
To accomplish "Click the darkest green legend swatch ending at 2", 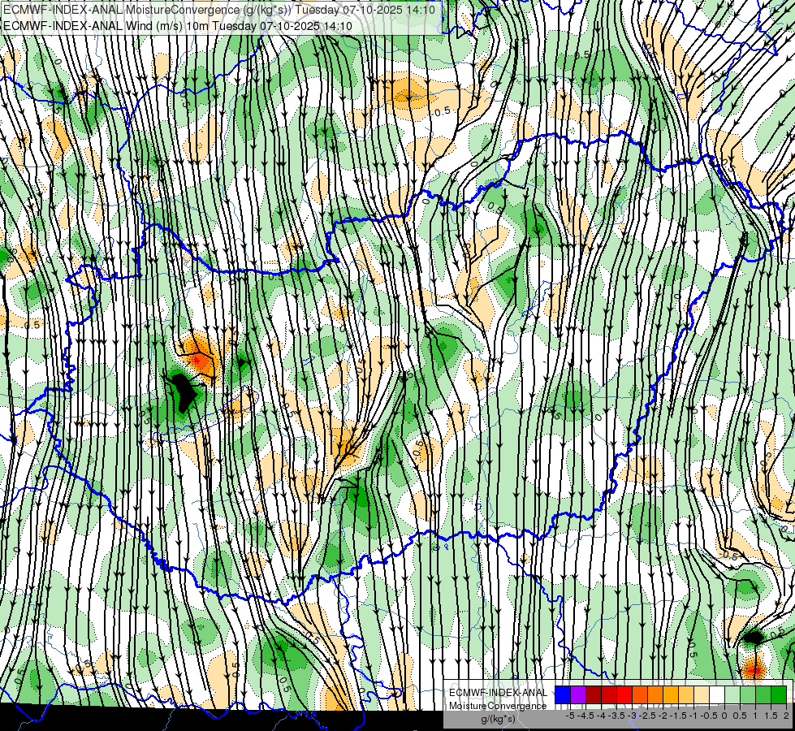I will (x=779, y=694).
